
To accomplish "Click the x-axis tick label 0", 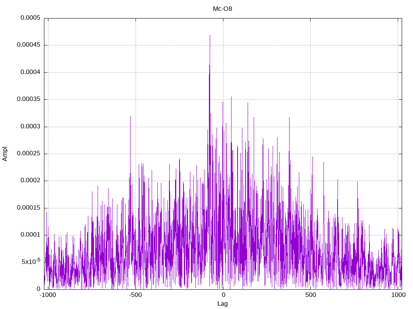I will [223, 295].
